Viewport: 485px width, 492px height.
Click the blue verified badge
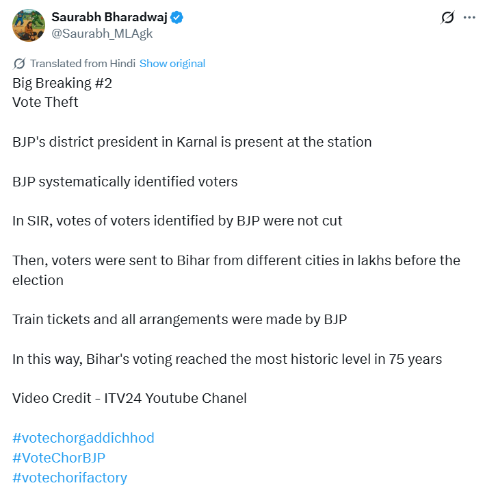point(176,17)
